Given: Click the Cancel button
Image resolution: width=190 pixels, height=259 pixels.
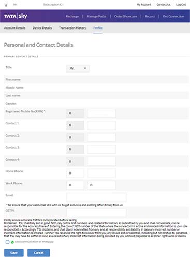Looking at the screenshot, I should (39, 253).
